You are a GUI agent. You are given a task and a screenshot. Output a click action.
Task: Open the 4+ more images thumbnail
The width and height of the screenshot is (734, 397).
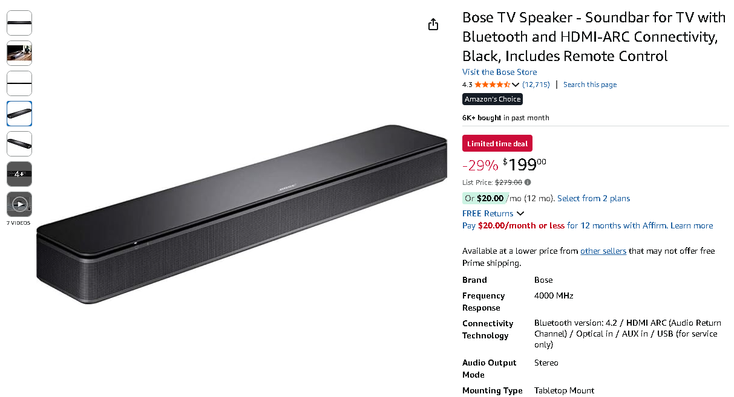pyautogui.click(x=19, y=174)
